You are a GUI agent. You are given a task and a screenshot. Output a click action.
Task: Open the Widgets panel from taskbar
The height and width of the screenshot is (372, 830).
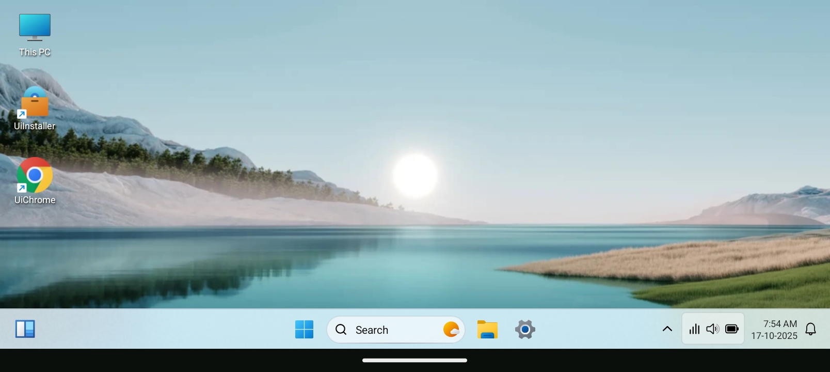(x=25, y=329)
